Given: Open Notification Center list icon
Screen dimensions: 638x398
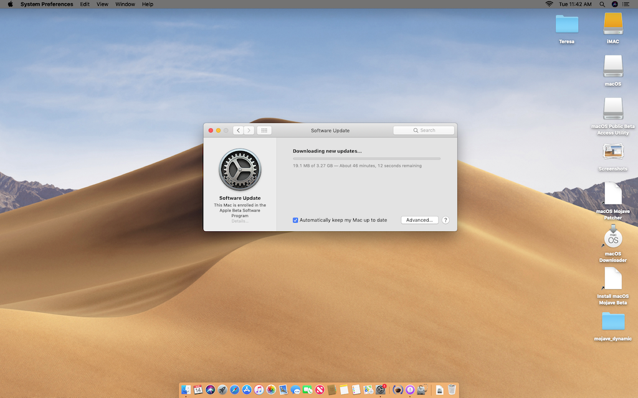Looking at the screenshot, I should point(626,4).
